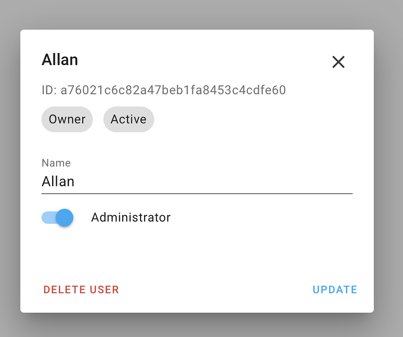
Task: Close the Allan user dialog
Action: click(338, 62)
